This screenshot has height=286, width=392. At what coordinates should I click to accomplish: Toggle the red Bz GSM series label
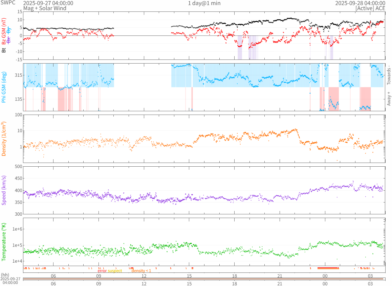[x=4, y=32]
